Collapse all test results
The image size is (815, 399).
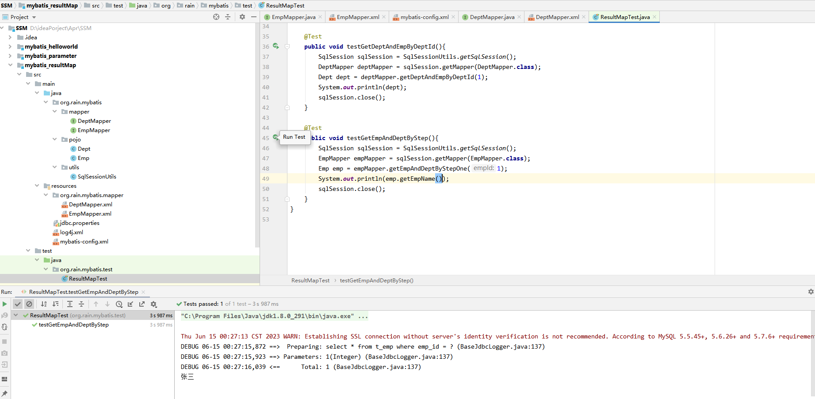coord(81,304)
